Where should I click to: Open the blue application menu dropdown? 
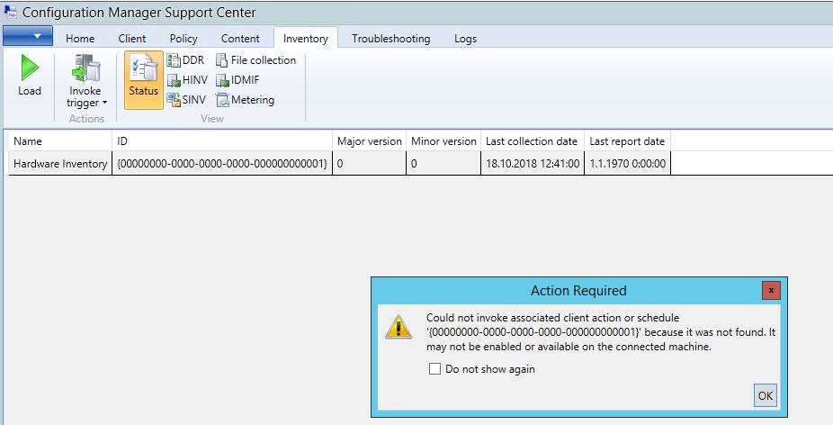point(28,36)
